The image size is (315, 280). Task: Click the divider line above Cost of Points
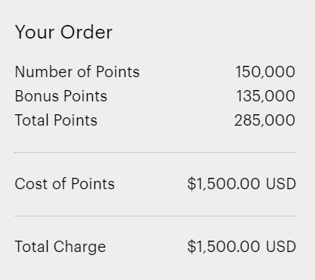[156, 152]
